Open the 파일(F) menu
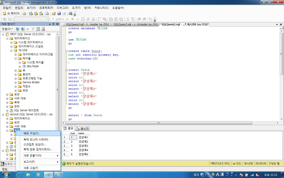 coord(7,8)
